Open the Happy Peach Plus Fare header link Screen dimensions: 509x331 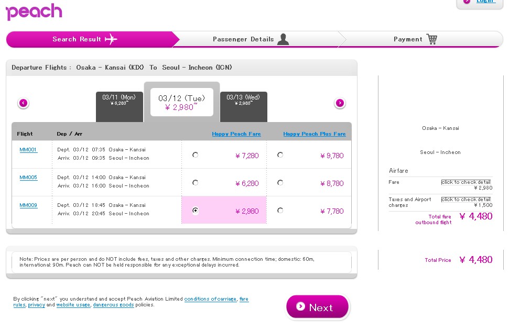tap(314, 134)
